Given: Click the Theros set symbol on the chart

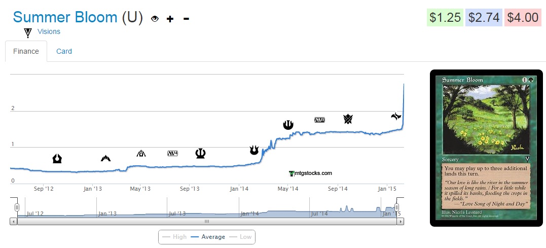Looking at the screenshot, I should [x=200, y=153].
